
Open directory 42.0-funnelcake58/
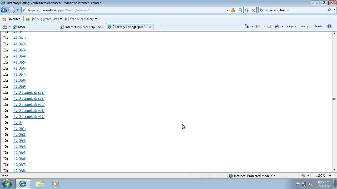29,92
